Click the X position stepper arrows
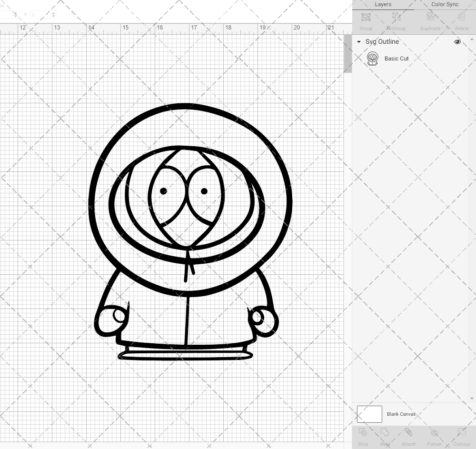 (16, 15)
